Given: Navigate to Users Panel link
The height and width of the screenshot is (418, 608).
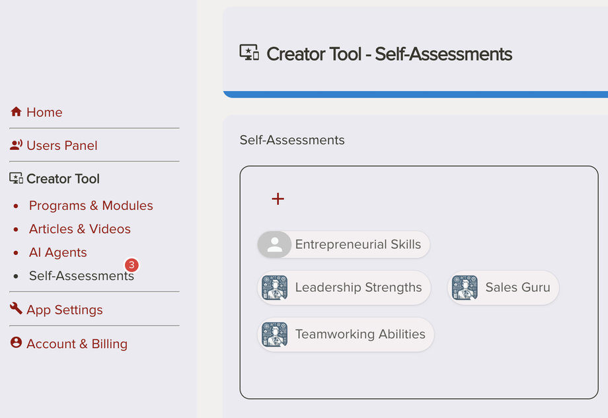Looking at the screenshot, I should click(x=61, y=145).
